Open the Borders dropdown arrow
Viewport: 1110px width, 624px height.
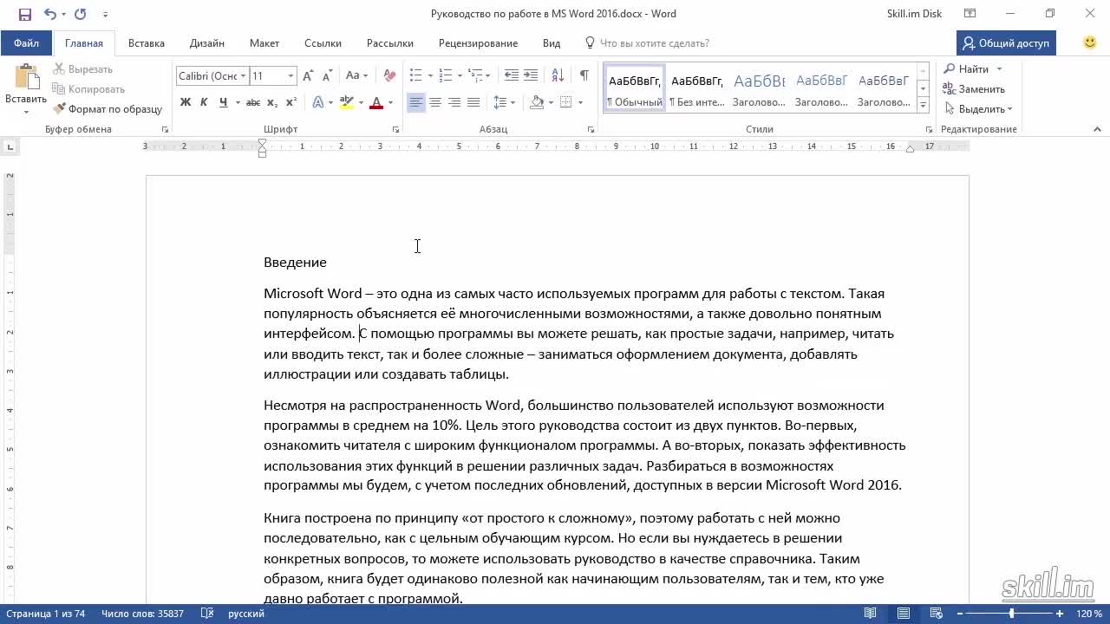click(x=580, y=102)
